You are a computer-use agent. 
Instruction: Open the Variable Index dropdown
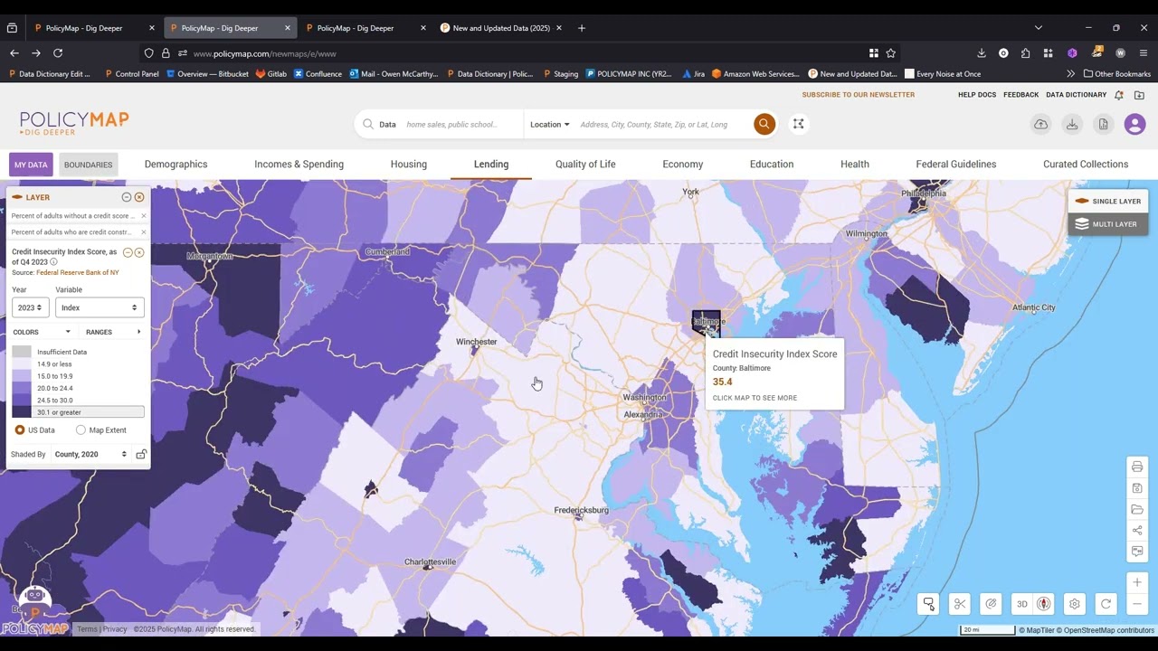pyautogui.click(x=100, y=307)
